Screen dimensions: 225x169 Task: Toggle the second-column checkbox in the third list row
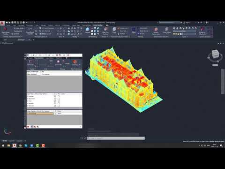59,101
